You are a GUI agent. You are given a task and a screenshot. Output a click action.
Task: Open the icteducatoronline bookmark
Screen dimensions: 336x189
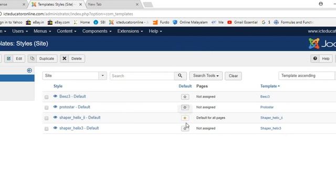(x=129, y=22)
